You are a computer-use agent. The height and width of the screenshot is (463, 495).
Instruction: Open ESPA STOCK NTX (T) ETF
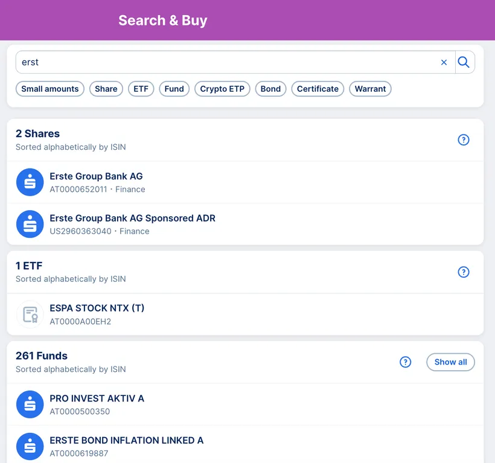click(245, 315)
